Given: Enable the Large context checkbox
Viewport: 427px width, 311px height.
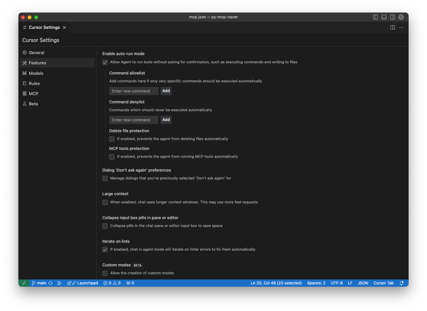Looking at the screenshot, I should click(105, 202).
